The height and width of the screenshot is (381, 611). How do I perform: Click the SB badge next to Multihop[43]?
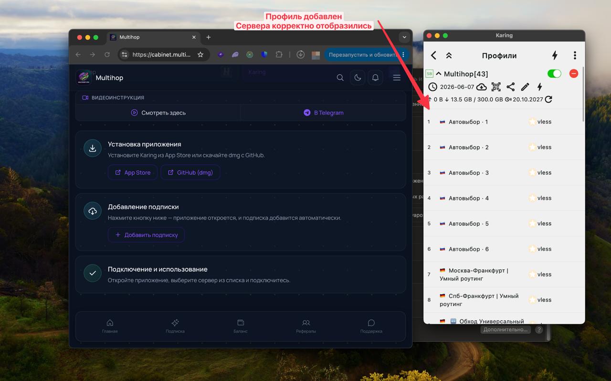429,74
